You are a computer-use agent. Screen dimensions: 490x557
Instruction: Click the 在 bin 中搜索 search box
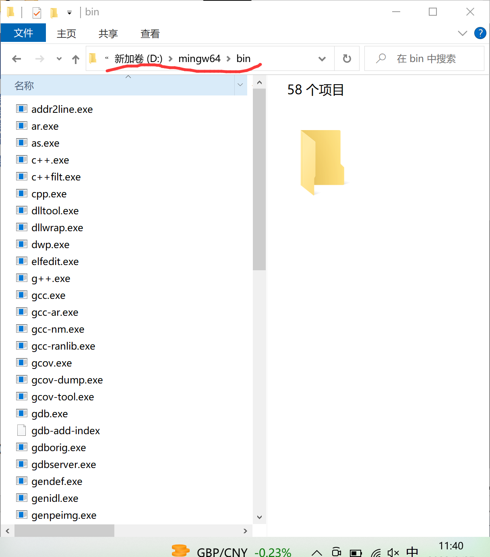424,59
